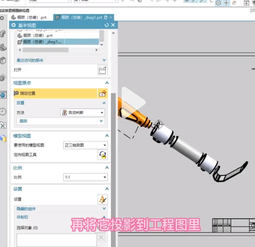Image resolution: width=255 pixels, height=247 pixels.
Task: Click parts list scroll down arrow
Action: (101, 44)
